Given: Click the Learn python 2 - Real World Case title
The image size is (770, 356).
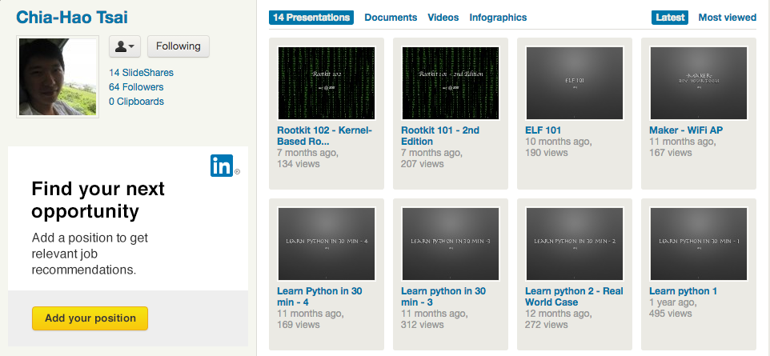Looking at the screenshot, I should (574, 297).
